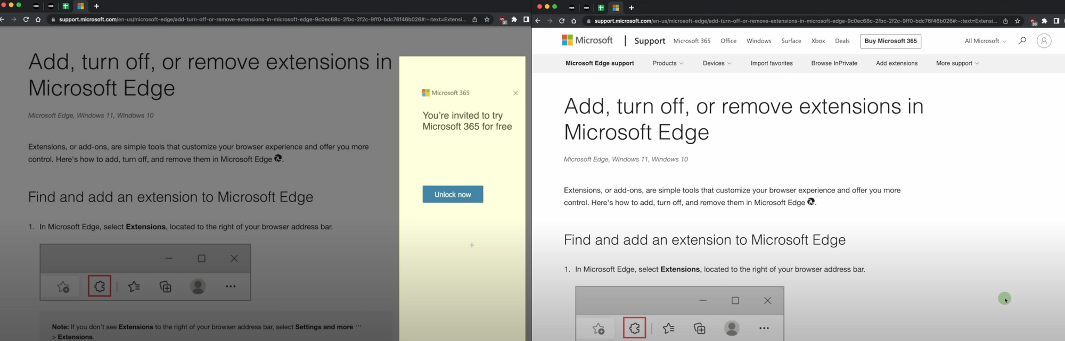Screen dimensions: 1065x341
Task: Select Microsoft tab in left window
Action: click(80, 6)
